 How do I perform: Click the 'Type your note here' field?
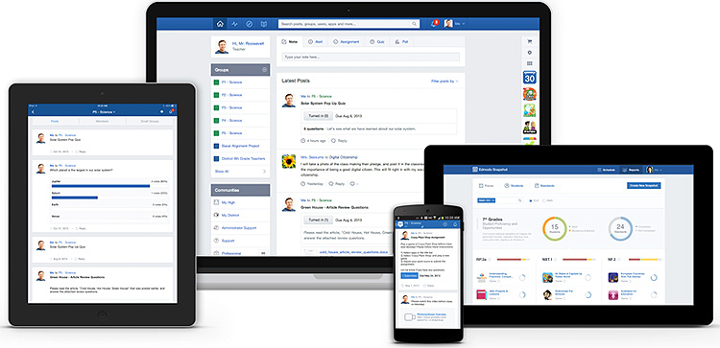pyautogui.click(x=371, y=58)
